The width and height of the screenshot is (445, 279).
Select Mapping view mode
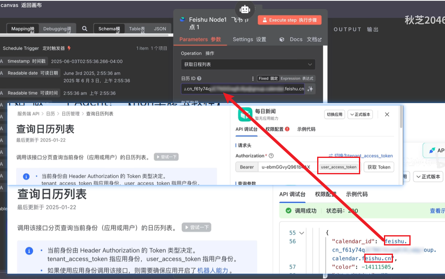[x=23, y=29]
